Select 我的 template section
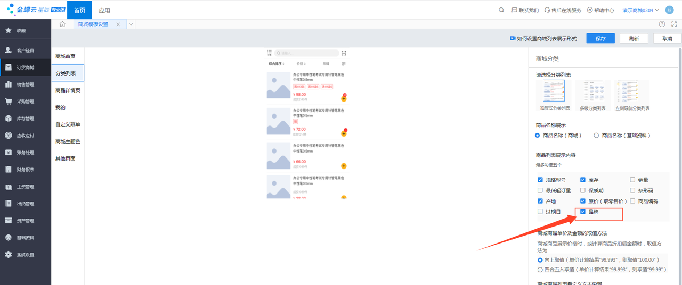The height and width of the screenshot is (285, 682). (68, 107)
